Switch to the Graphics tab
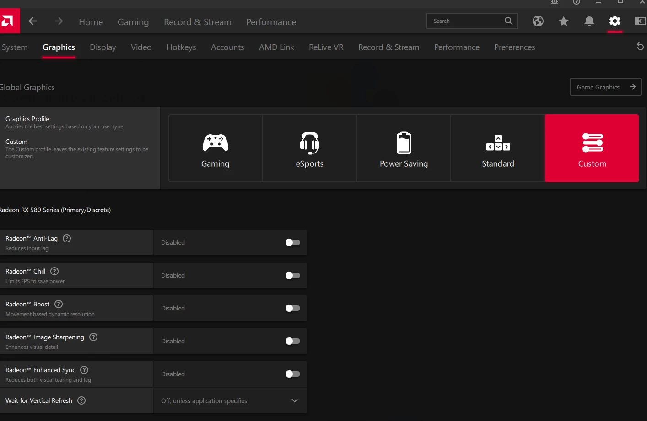 click(x=59, y=47)
